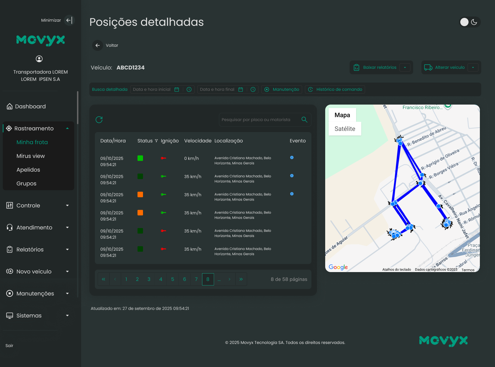The image size is (495, 367).
Task: Open clock picker for final time
Action: point(253,89)
